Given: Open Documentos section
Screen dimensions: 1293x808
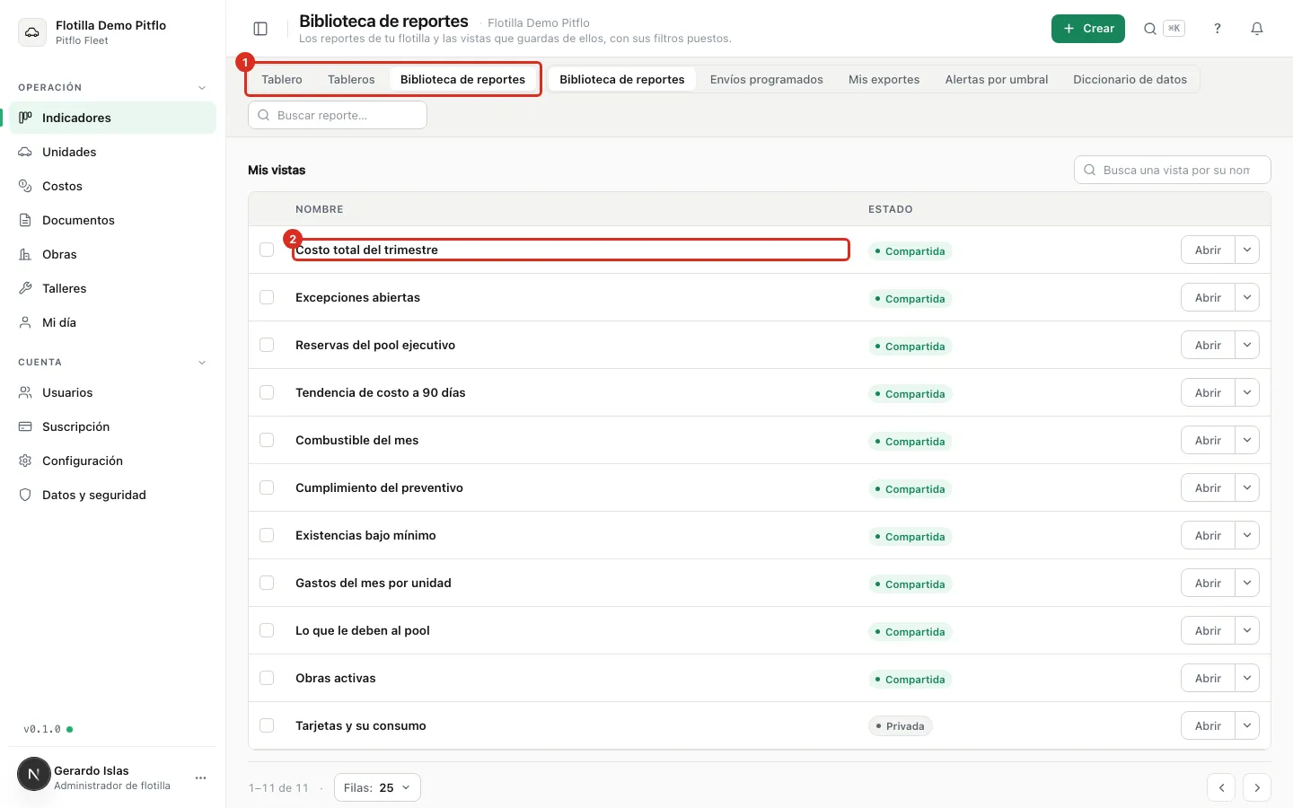Looking at the screenshot, I should tap(113, 220).
